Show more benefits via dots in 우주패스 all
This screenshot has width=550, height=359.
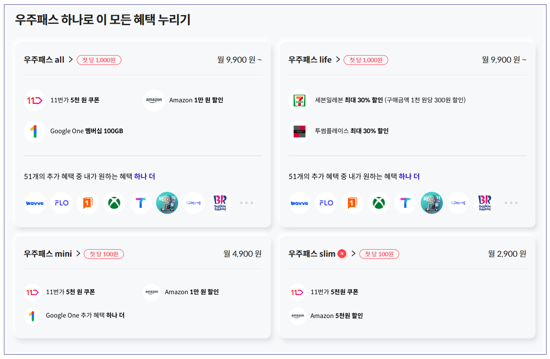coord(247,203)
